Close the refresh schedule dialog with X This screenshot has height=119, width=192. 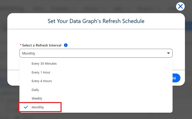tap(180, 6)
